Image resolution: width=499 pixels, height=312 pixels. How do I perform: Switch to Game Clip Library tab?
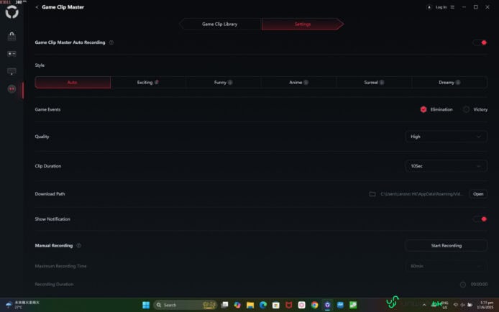tap(220, 24)
